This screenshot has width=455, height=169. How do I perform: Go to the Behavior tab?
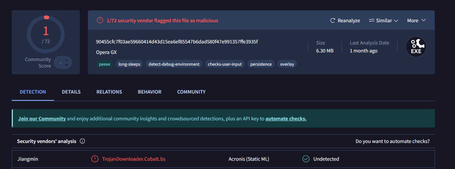149,92
